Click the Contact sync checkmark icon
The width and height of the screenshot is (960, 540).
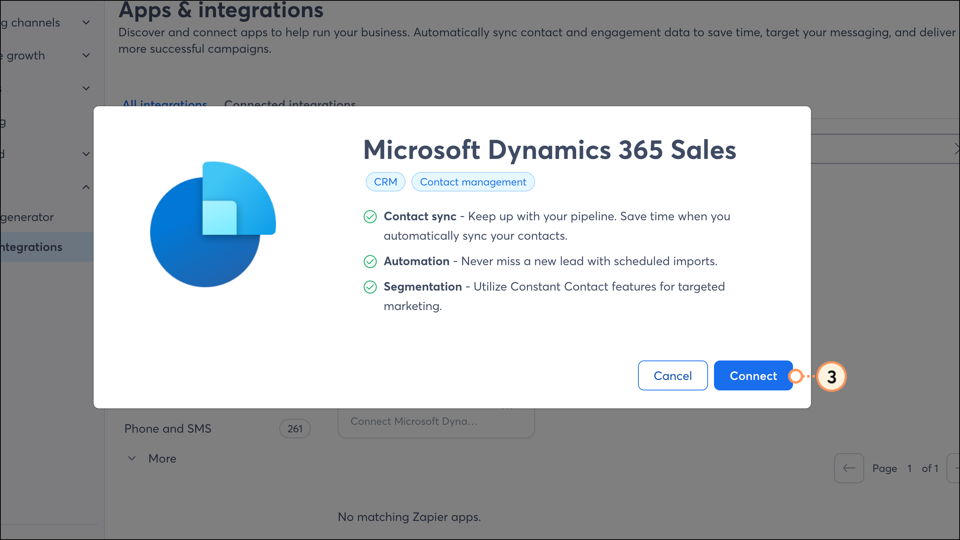[x=370, y=217]
